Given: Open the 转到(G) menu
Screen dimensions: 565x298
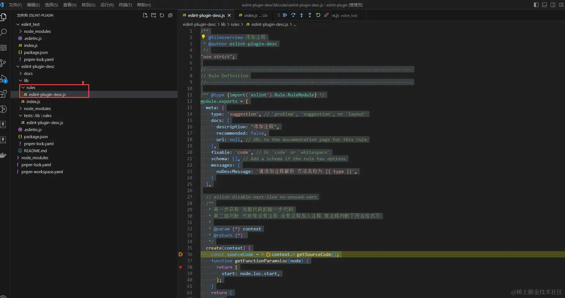Looking at the screenshot, I should pos(89,5).
